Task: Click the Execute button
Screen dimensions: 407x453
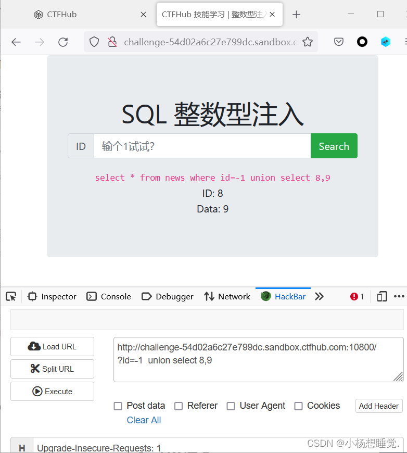Action: (52, 392)
